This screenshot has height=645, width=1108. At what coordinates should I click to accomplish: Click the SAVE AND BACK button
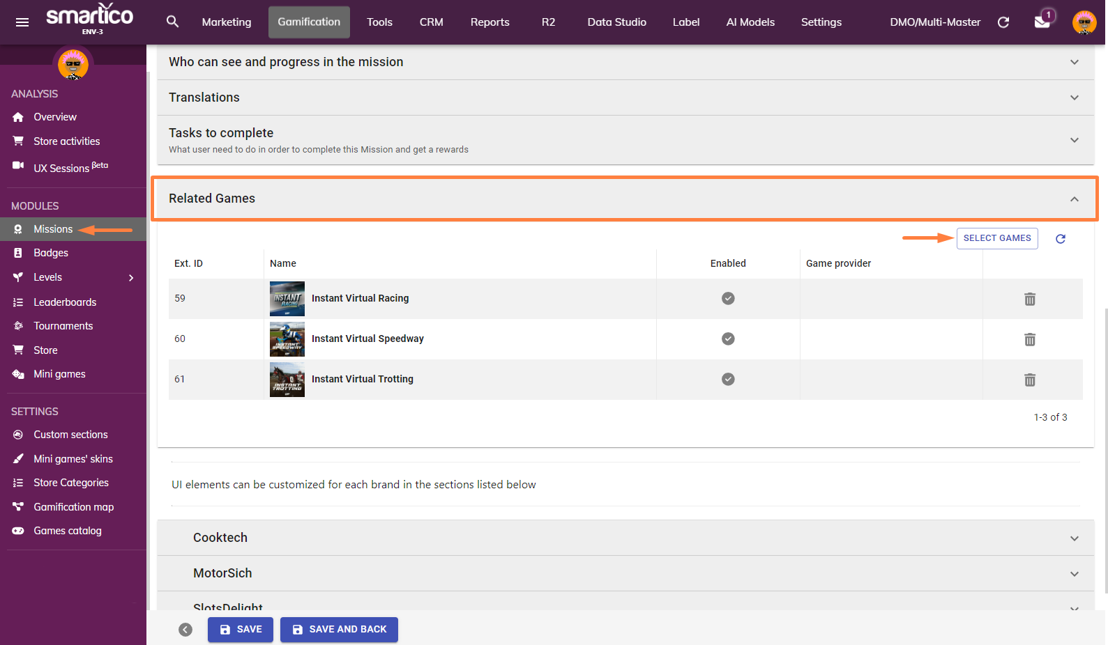(339, 630)
